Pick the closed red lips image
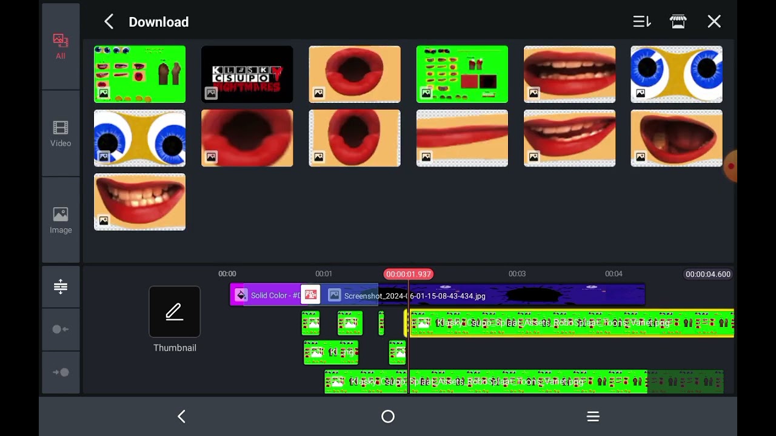 click(462, 138)
